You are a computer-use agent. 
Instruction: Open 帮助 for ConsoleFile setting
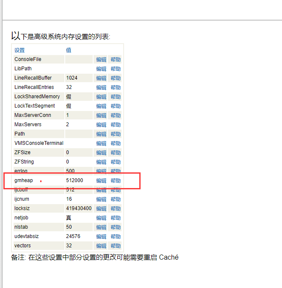pos(116,60)
